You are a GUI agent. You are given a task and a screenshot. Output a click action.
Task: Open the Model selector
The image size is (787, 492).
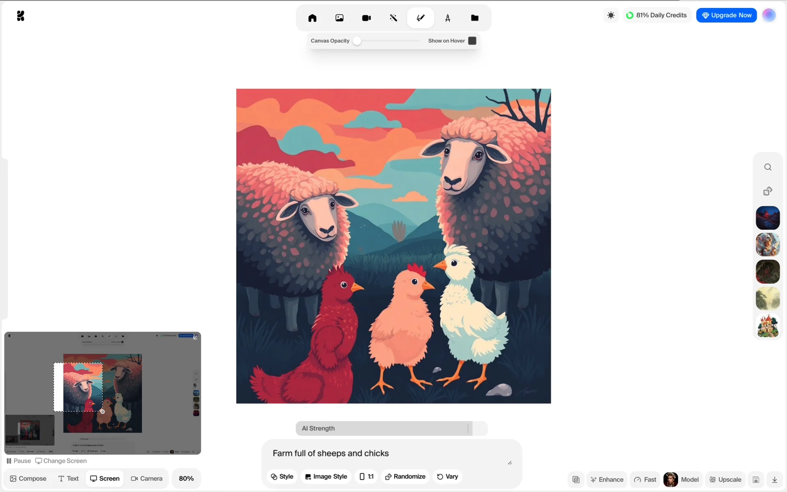point(682,479)
